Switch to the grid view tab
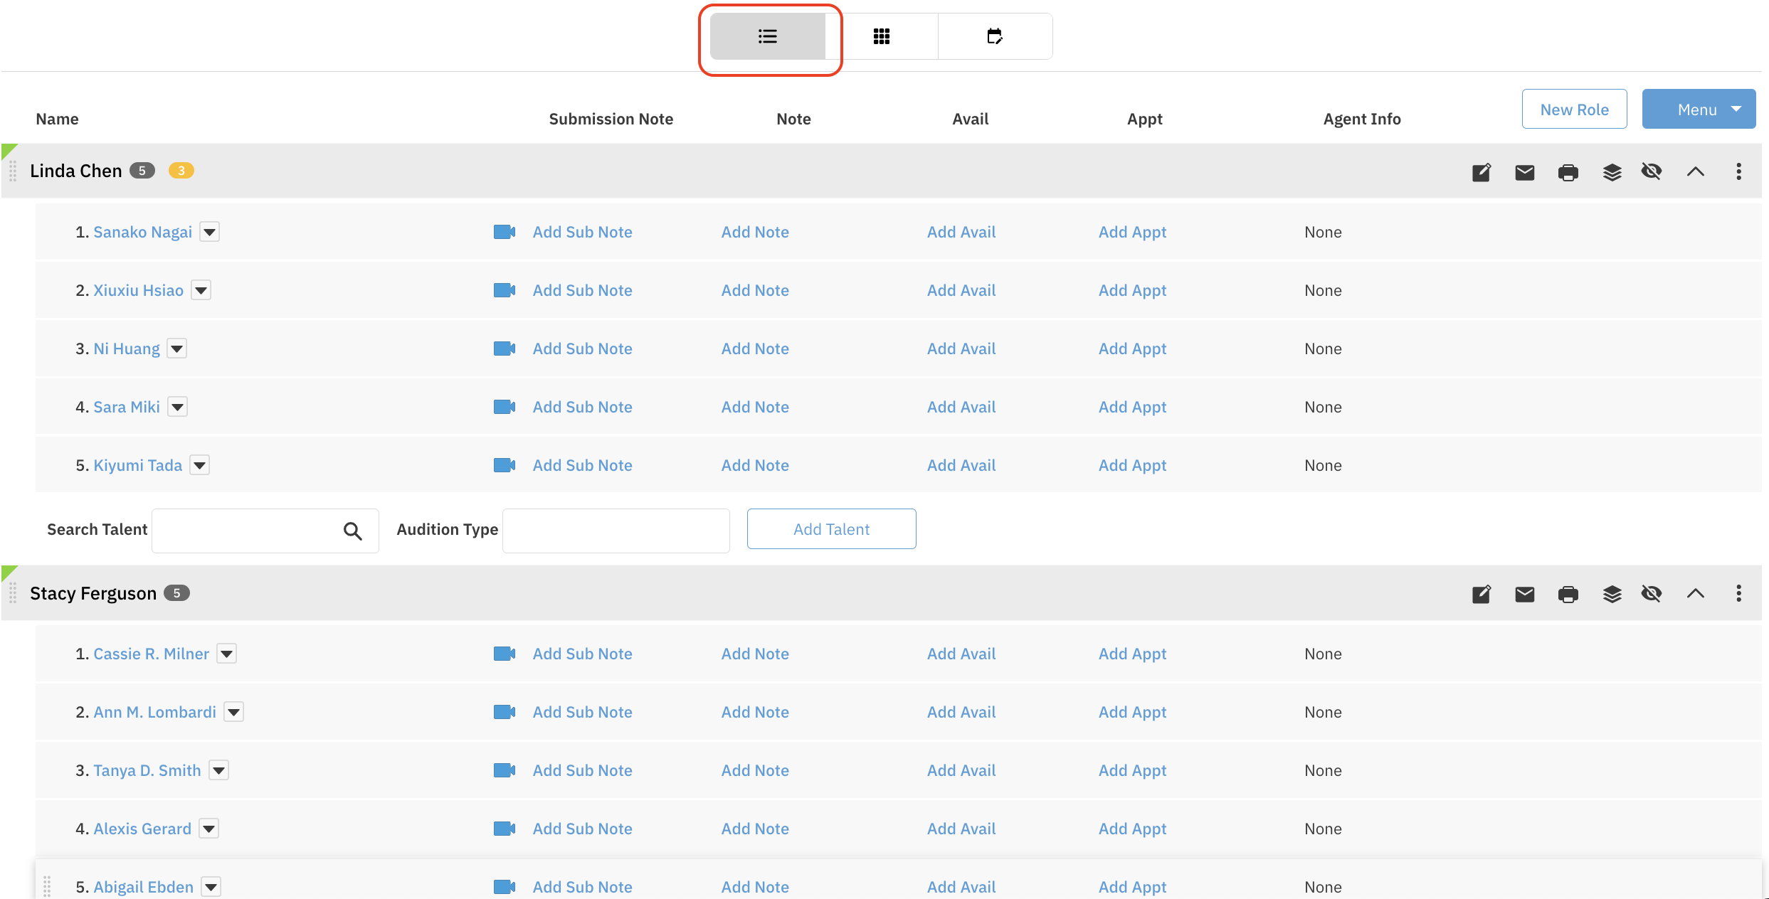Screen dimensions: 1769x899 (881, 36)
